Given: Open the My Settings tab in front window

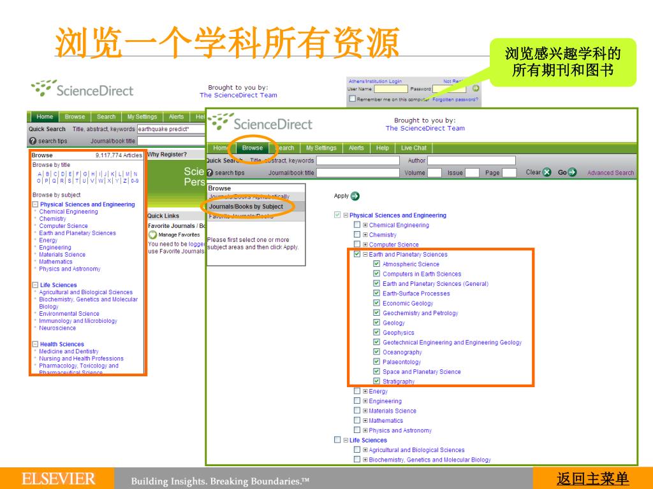Looking at the screenshot, I should pos(321,148).
